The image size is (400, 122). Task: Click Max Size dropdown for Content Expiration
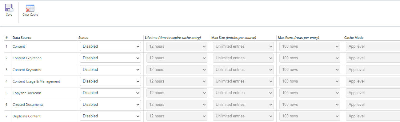click(243, 58)
